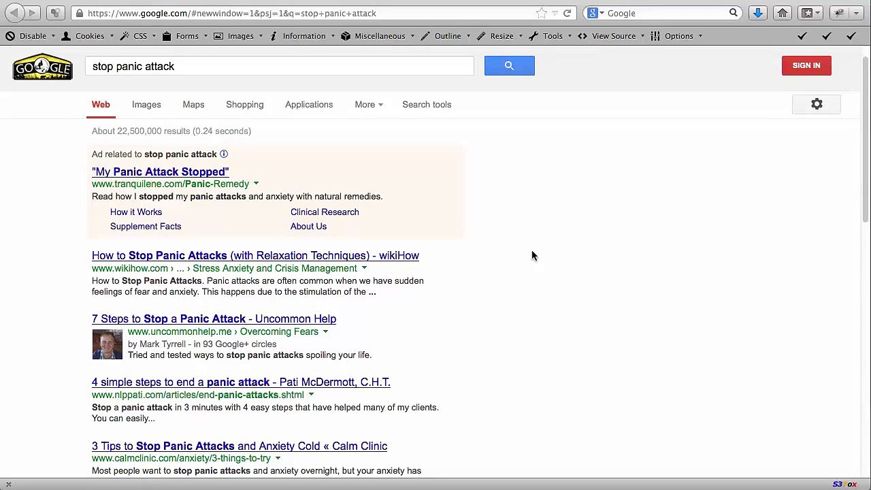The width and height of the screenshot is (871, 490).
Task: Open the author link 'Mark Tyrrell'
Action: point(163,344)
